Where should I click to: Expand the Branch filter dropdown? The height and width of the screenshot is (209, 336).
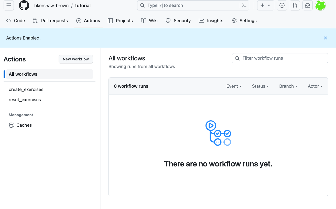pos(288,86)
